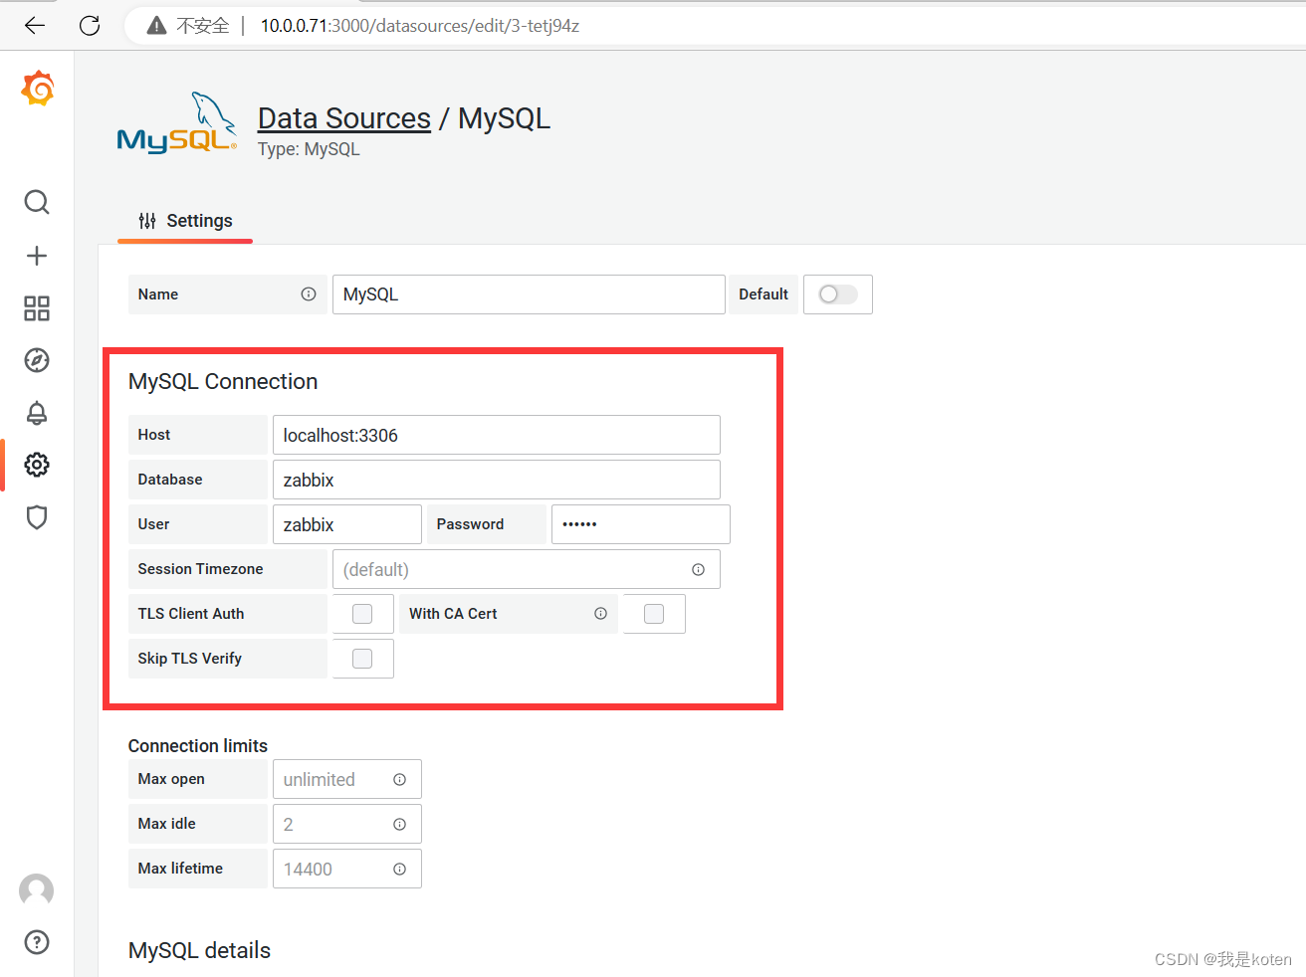Image resolution: width=1306 pixels, height=977 pixels.
Task: Open the search icon in sidebar
Action: pyautogui.click(x=37, y=202)
